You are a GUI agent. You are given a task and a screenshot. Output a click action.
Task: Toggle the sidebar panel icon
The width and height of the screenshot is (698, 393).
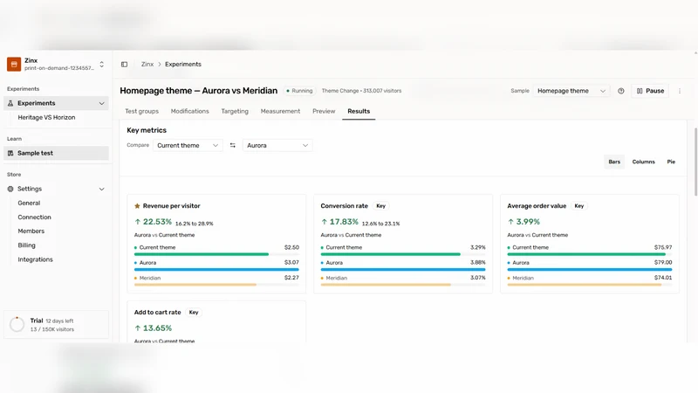coord(124,64)
